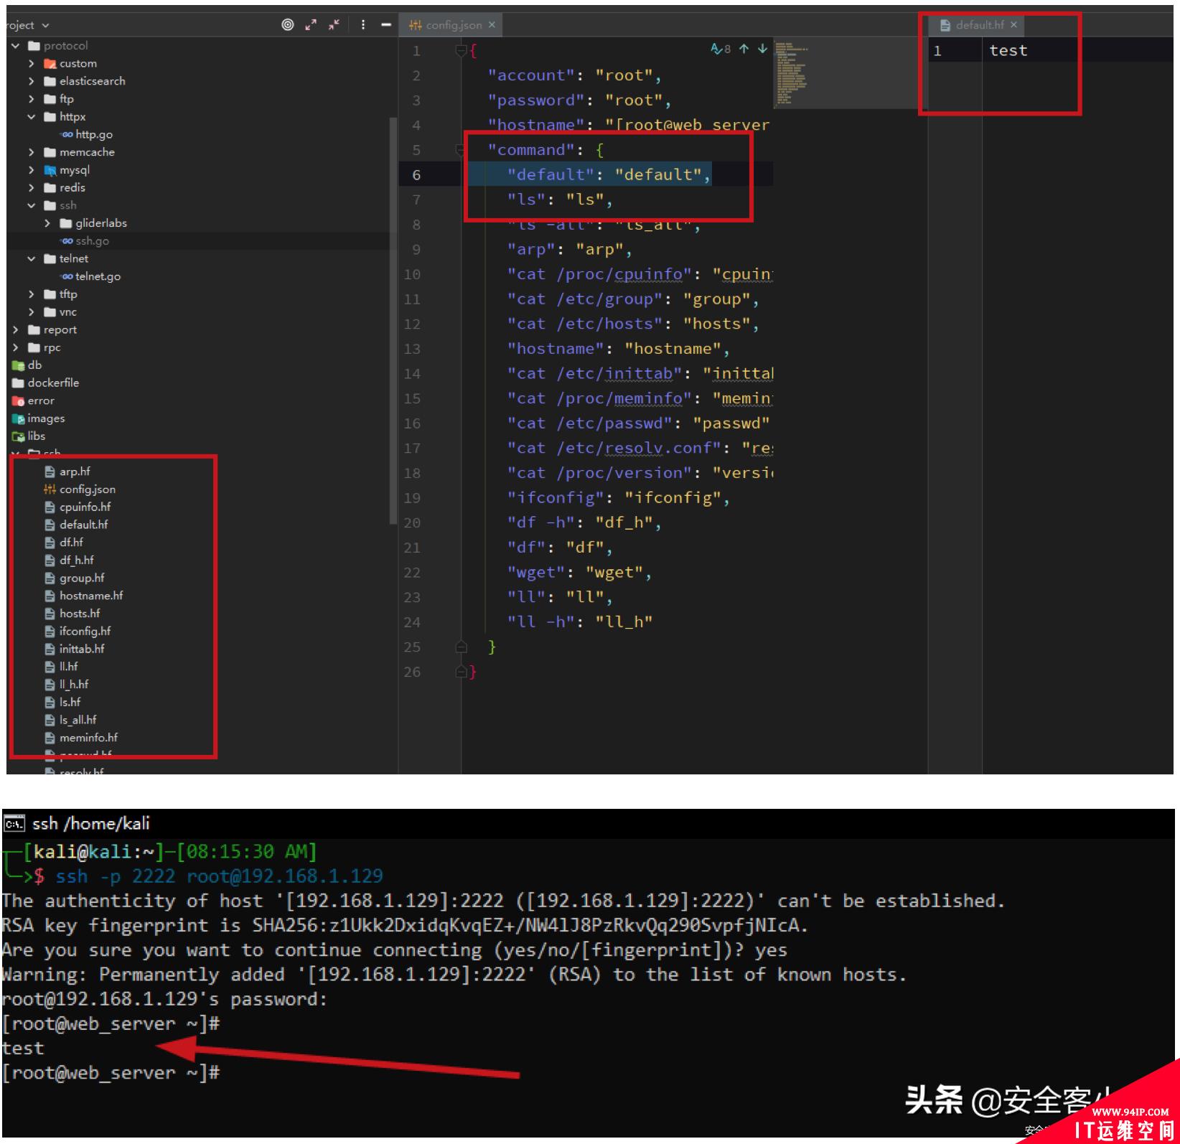
Task: Open meminfo.hf file
Action: coord(81,738)
